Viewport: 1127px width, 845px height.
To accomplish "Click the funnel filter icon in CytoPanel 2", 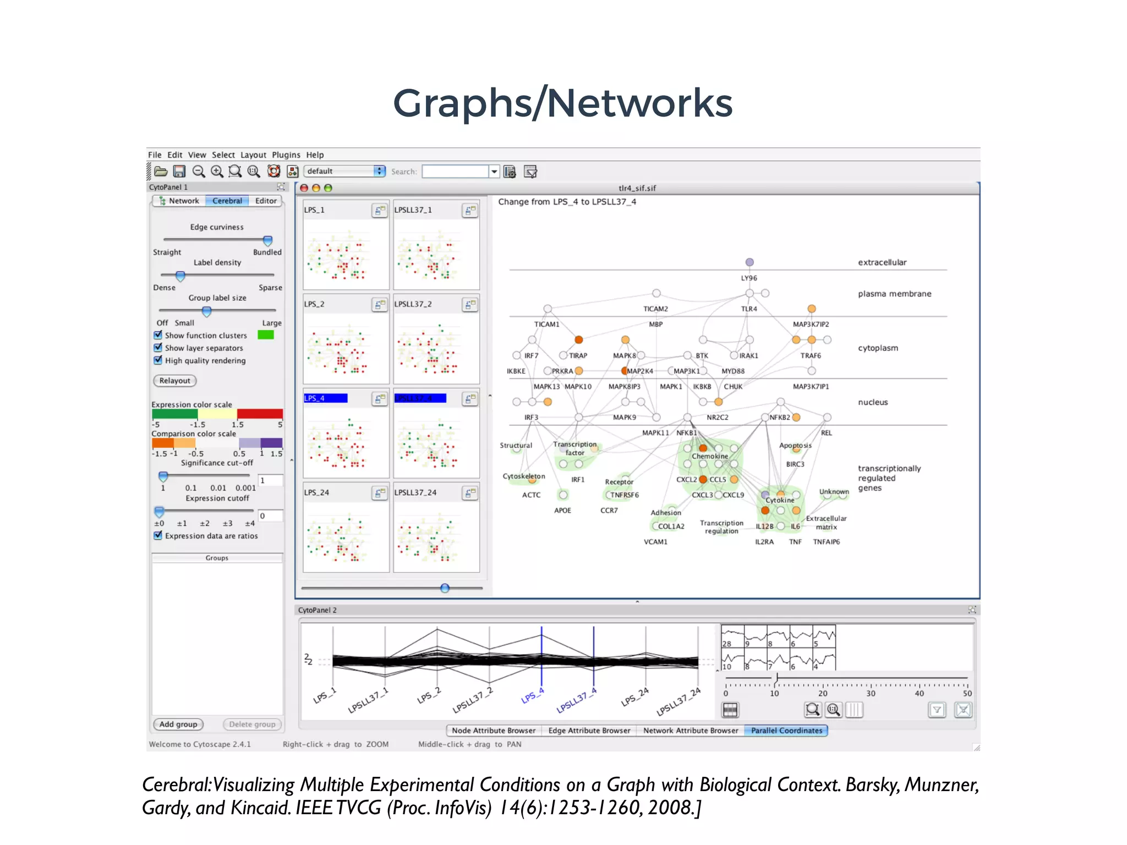I will pos(937,710).
